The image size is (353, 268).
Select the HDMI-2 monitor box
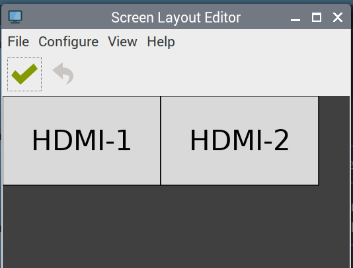(x=239, y=141)
